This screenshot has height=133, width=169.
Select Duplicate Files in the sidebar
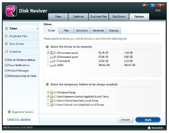coord(20,36)
